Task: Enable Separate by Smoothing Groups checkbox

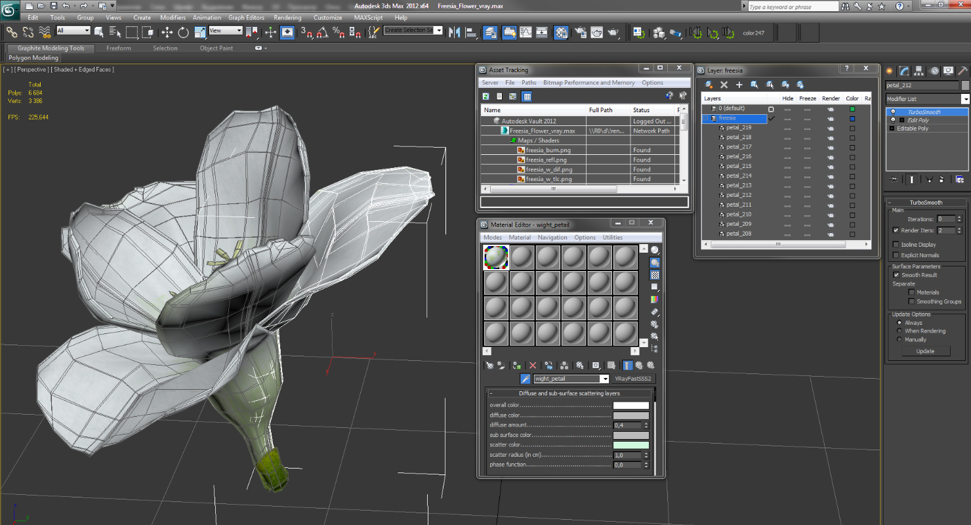Action: pos(911,302)
